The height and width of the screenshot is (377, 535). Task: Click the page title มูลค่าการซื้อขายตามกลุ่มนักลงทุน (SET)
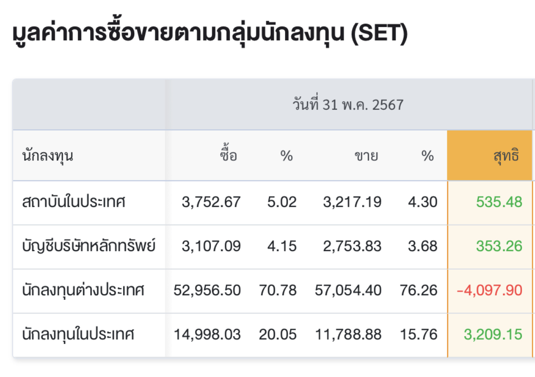[x=210, y=33]
